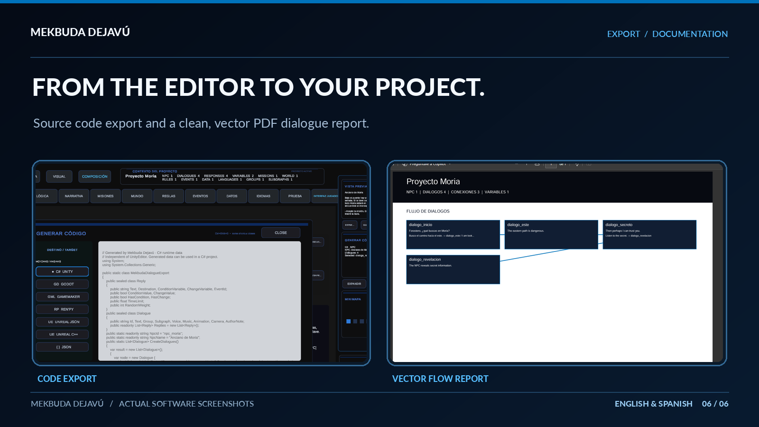Click the Vector Flow Report caption

[x=440, y=379]
